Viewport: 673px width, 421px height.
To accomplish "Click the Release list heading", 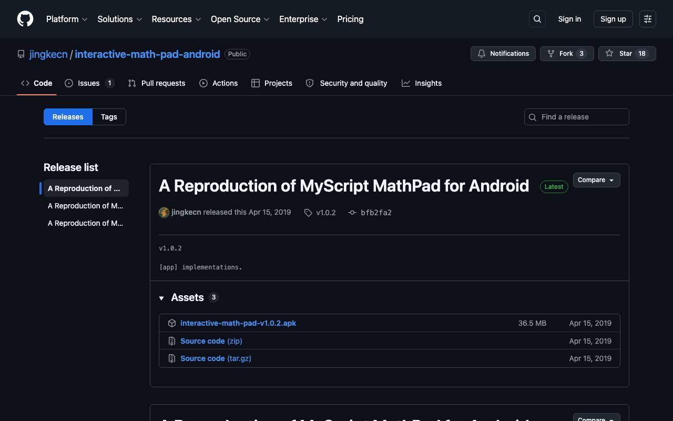I will tap(71, 167).
